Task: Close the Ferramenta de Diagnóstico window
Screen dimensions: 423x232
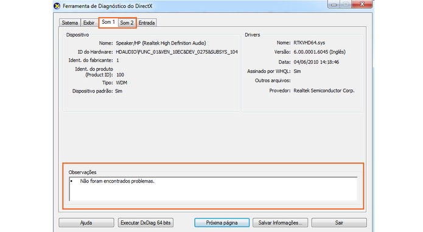Action: pos(362,4)
